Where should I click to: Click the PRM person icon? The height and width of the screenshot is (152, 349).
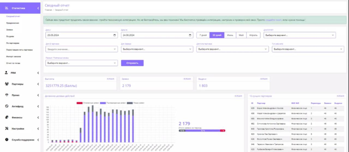(7, 73)
